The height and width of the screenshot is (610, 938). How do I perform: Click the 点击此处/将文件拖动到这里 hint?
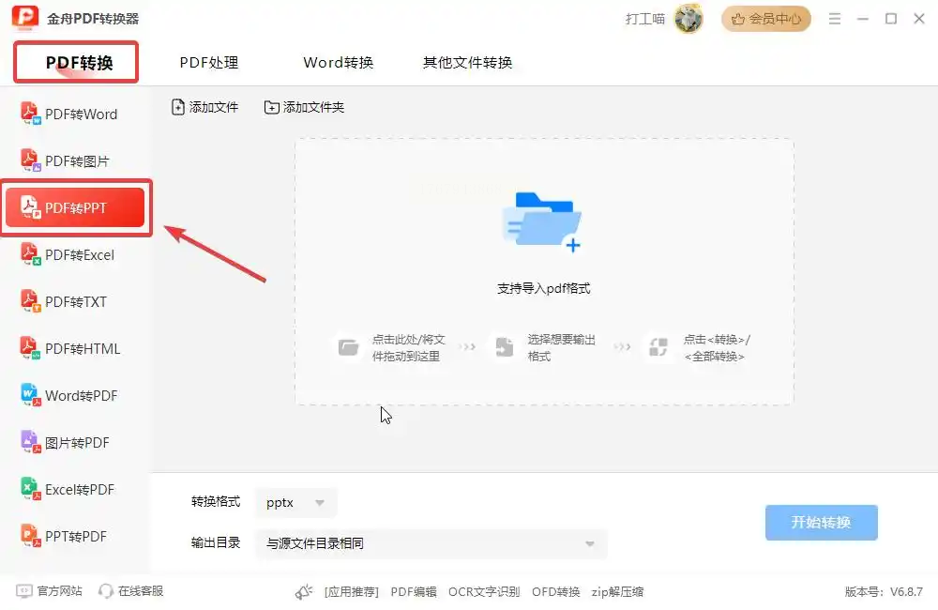(409, 348)
